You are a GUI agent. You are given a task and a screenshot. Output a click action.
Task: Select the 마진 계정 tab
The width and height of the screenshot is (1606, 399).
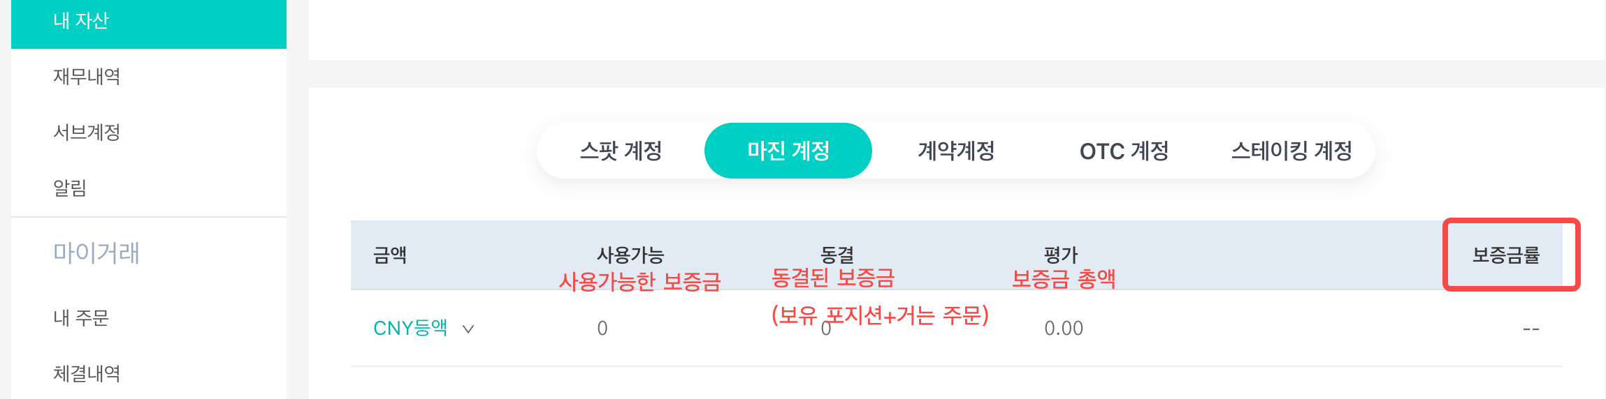point(788,151)
